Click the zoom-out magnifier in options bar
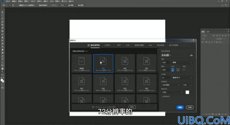The height and width of the screenshot is (125, 230). pyautogui.click(x=13, y=5)
